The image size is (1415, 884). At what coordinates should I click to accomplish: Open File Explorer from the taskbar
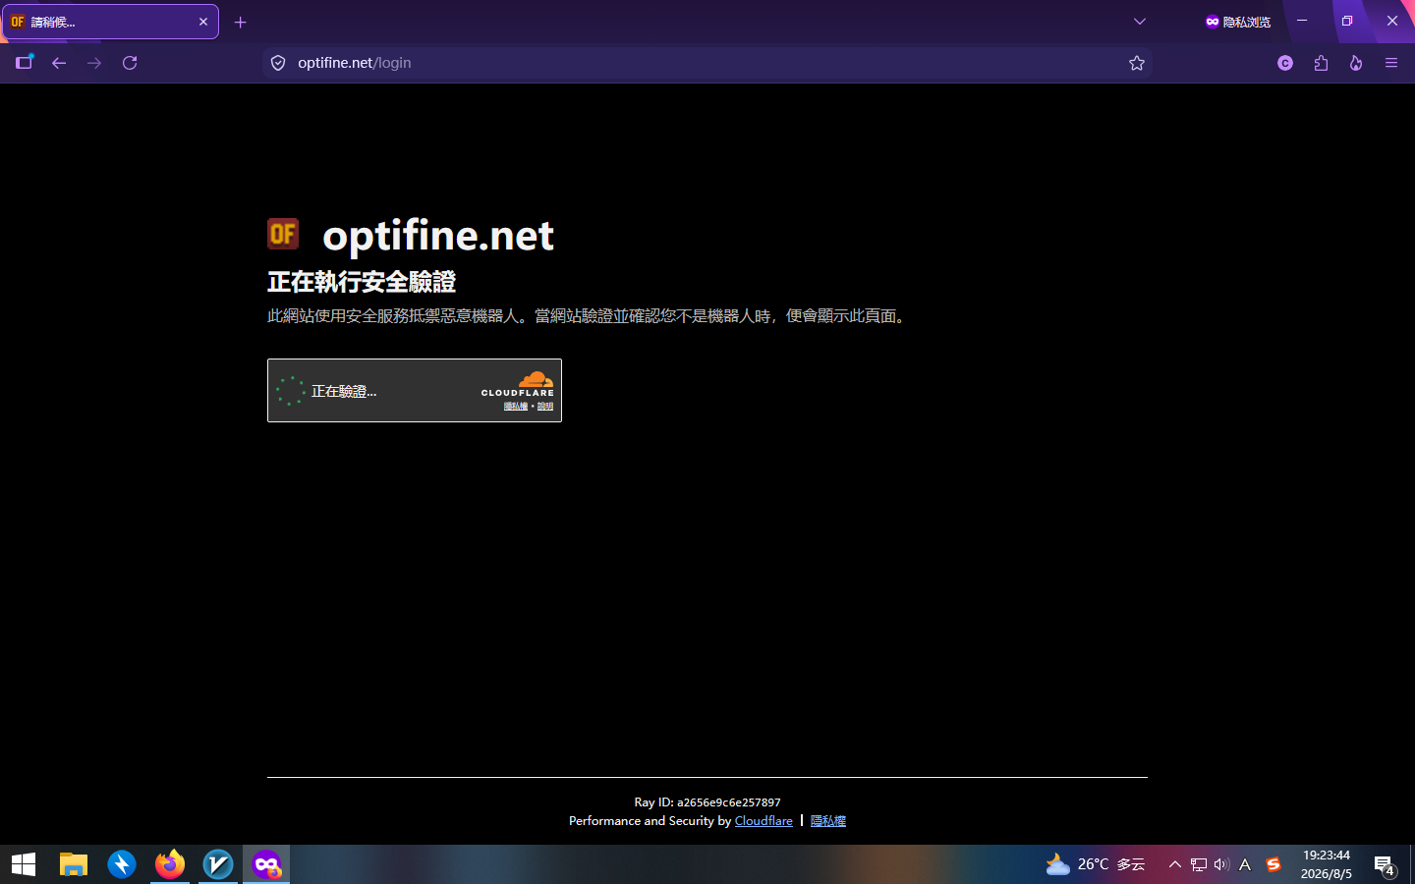(x=74, y=864)
